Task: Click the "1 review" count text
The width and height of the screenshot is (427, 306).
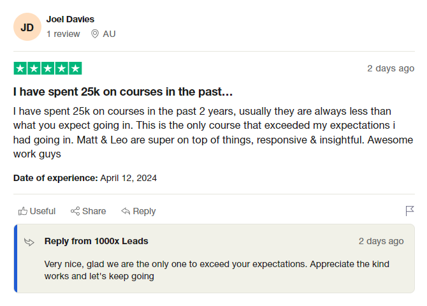Action: [x=63, y=34]
